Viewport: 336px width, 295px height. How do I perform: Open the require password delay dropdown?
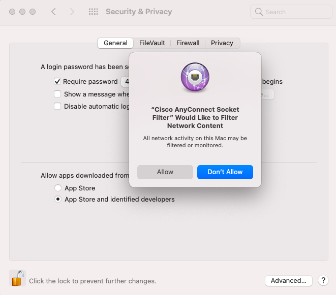(x=125, y=81)
